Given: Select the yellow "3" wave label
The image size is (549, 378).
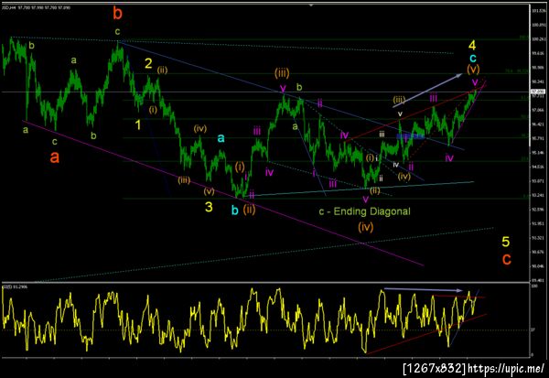Looking at the screenshot, I should pyautogui.click(x=209, y=207).
